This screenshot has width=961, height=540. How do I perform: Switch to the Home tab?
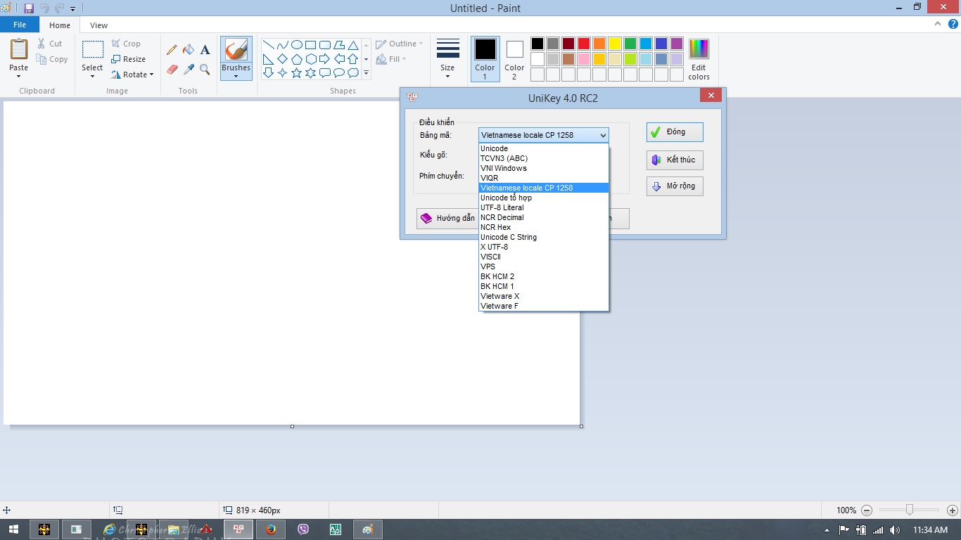click(60, 25)
